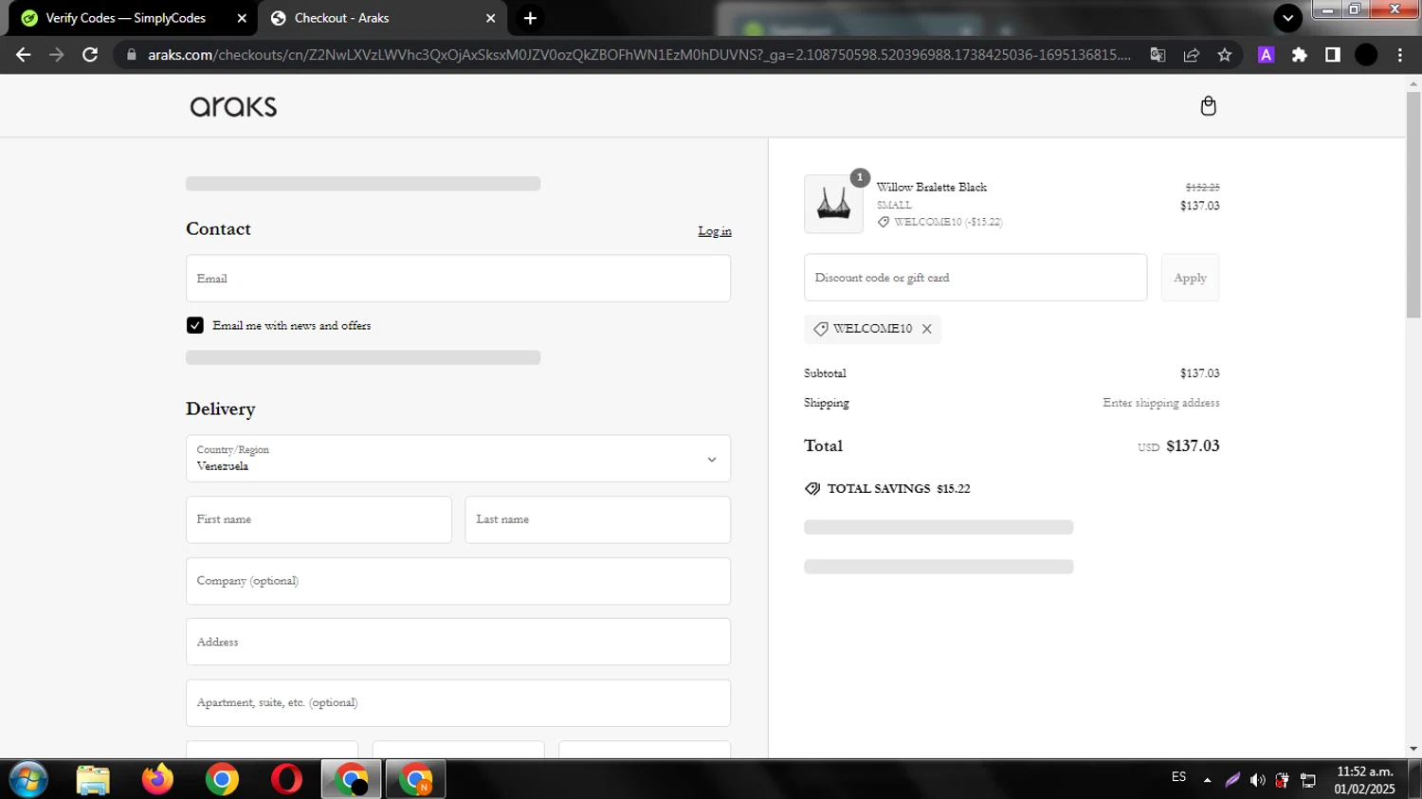The width and height of the screenshot is (1422, 799).
Task: Remove the WELCOME10 discount code
Action: [x=927, y=329]
